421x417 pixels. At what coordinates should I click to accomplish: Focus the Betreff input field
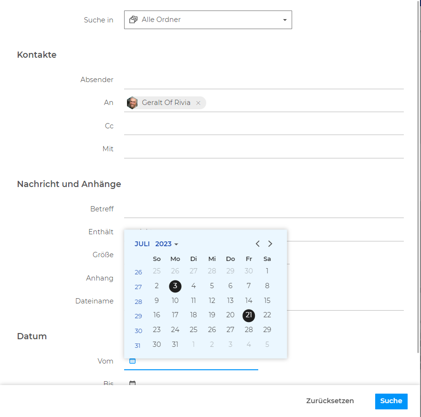(x=263, y=209)
